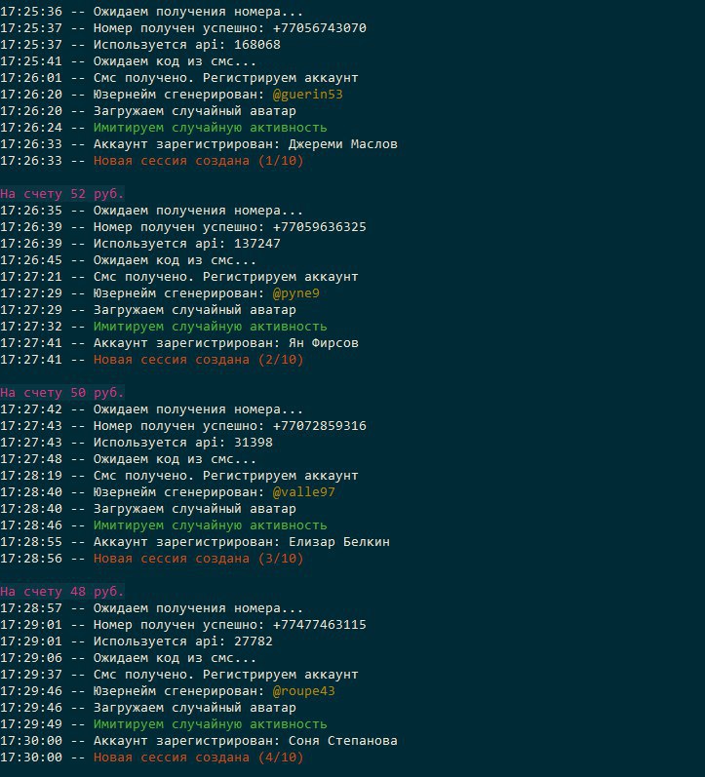Click the username @guerin53
Screen dimensions: 705x777
(x=308, y=95)
